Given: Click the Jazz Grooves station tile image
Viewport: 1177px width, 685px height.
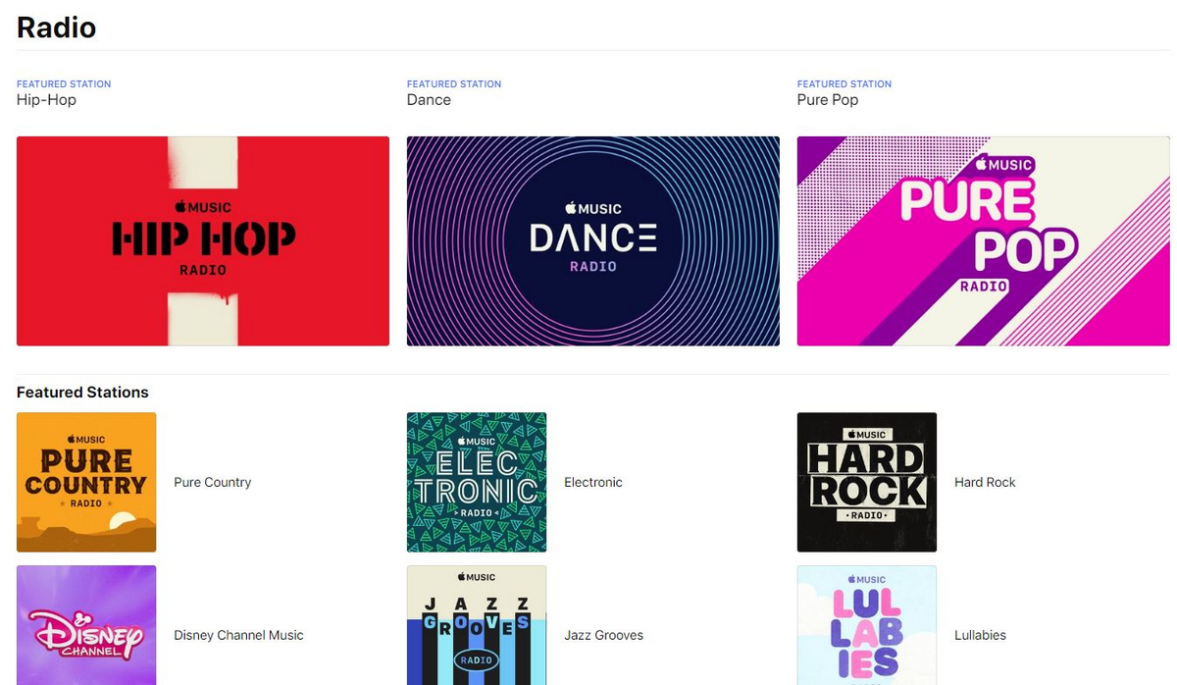Looking at the screenshot, I should coord(477,625).
